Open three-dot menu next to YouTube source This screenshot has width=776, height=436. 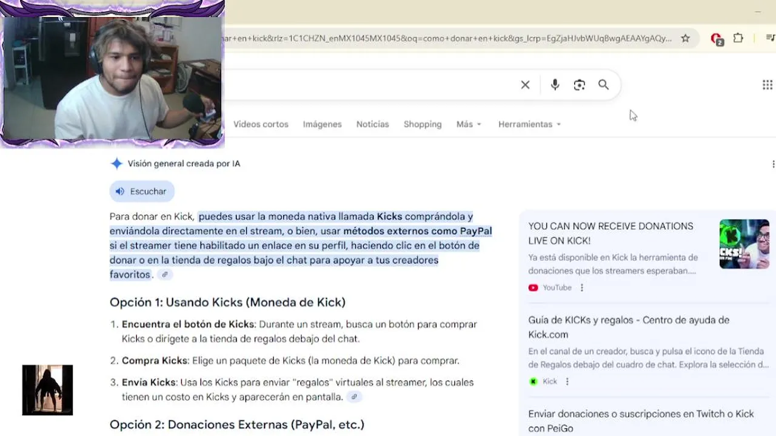point(581,288)
